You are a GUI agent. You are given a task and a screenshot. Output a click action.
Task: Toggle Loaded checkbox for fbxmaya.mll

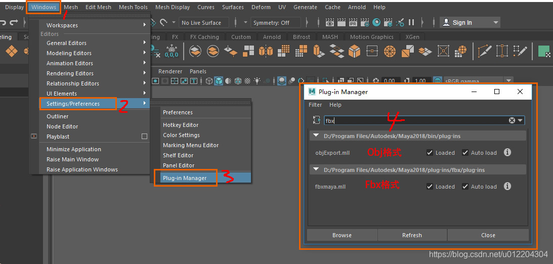click(430, 187)
